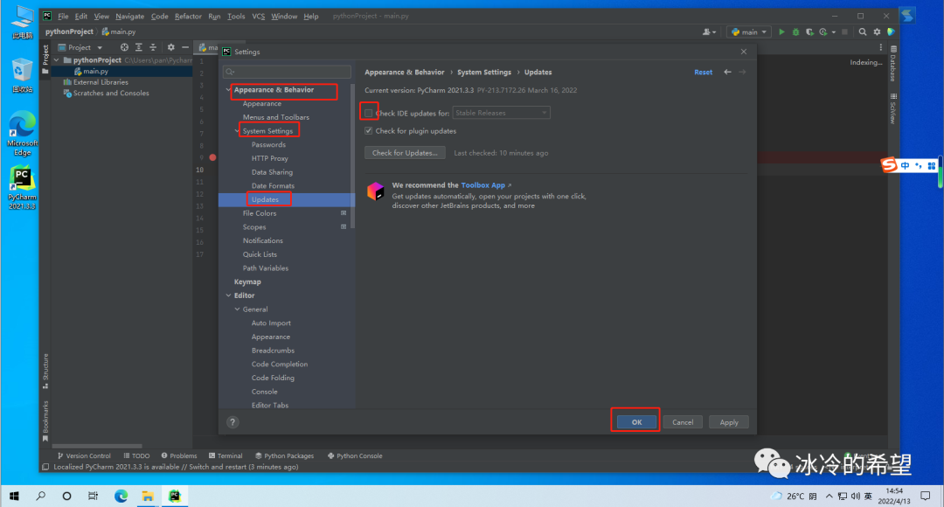Open Search Everywhere magnifier icon

pyautogui.click(x=863, y=32)
